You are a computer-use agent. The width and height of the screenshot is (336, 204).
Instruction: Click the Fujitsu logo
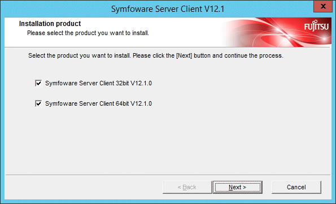point(316,26)
